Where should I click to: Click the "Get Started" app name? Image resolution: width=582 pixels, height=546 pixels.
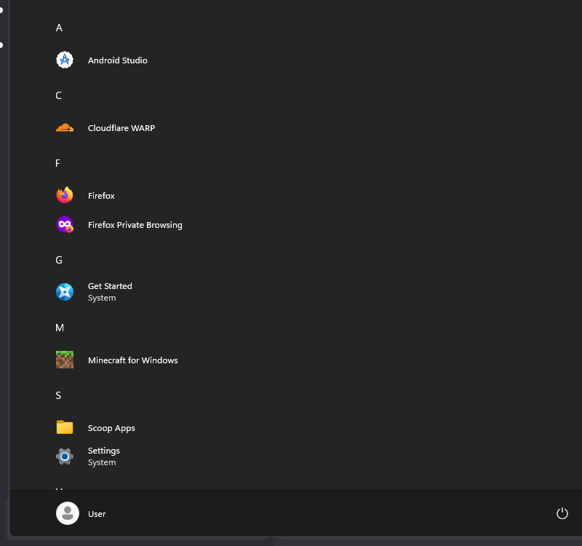[x=110, y=286]
